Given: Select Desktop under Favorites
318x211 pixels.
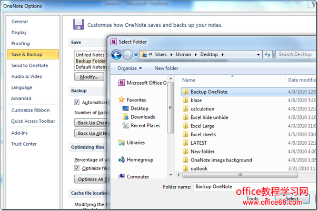Looking at the screenshot, I should [x=139, y=108].
